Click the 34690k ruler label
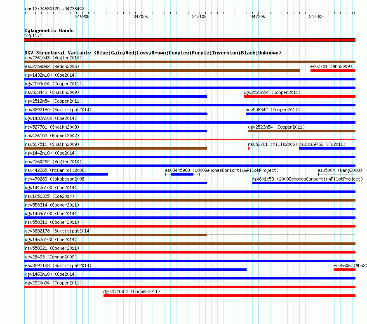This screenshot has height=324, width=367. 82,16
